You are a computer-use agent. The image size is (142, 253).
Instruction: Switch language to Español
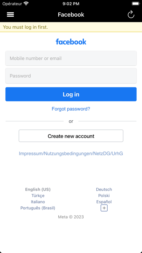click(x=104, y=202)
